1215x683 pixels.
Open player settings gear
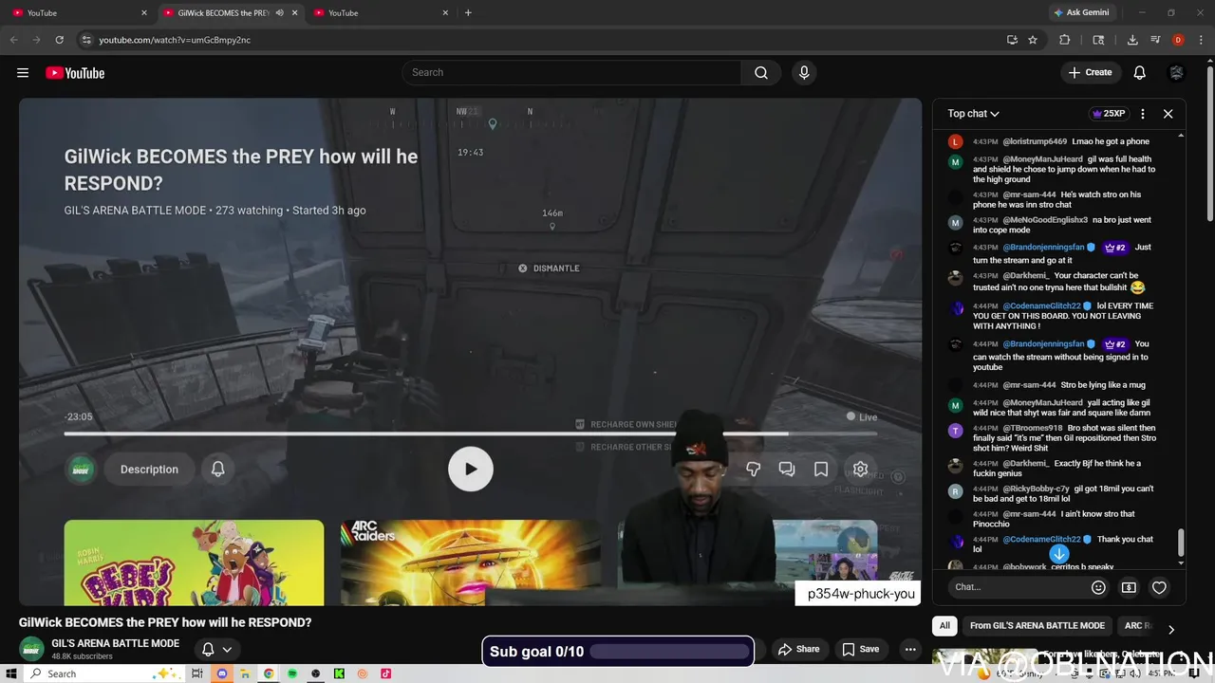(860, 469)
